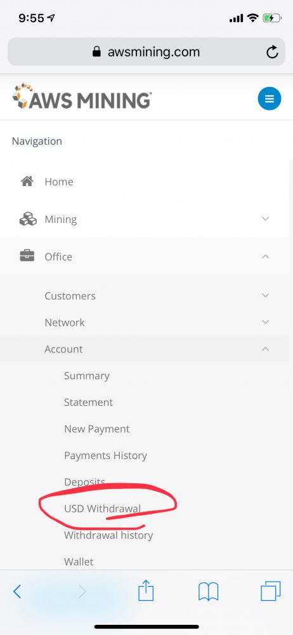Image resolution: width=293 pixels, height=635 pixels.
Task: Open the New Payment page
Action: click(x=97, y=429)
